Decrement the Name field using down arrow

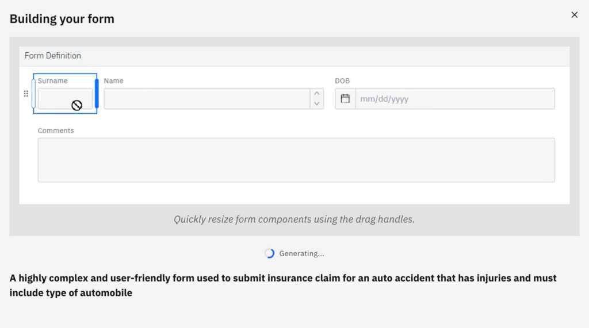pos(317,103)
